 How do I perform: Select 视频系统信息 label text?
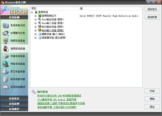click(18, 41)
